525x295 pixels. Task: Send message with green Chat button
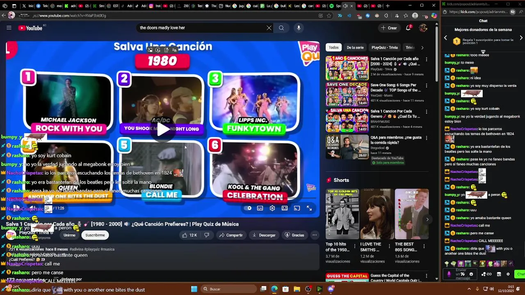click(520, 274)
